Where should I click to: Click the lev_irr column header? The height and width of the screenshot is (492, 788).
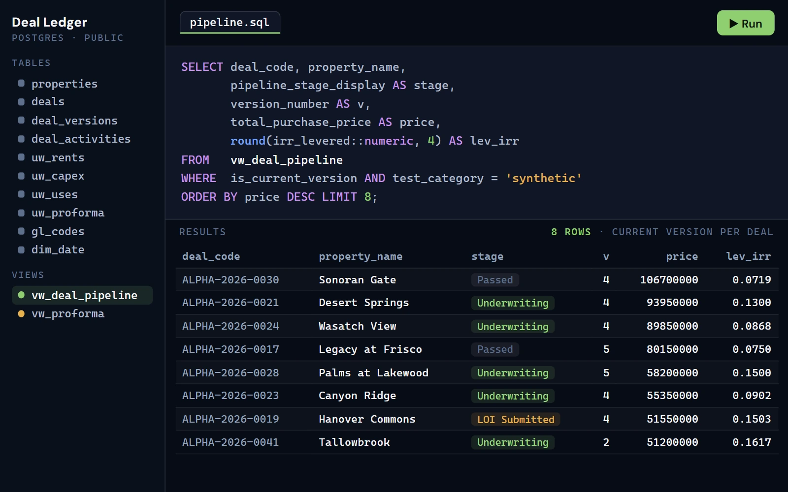click(x=749, y=256)
